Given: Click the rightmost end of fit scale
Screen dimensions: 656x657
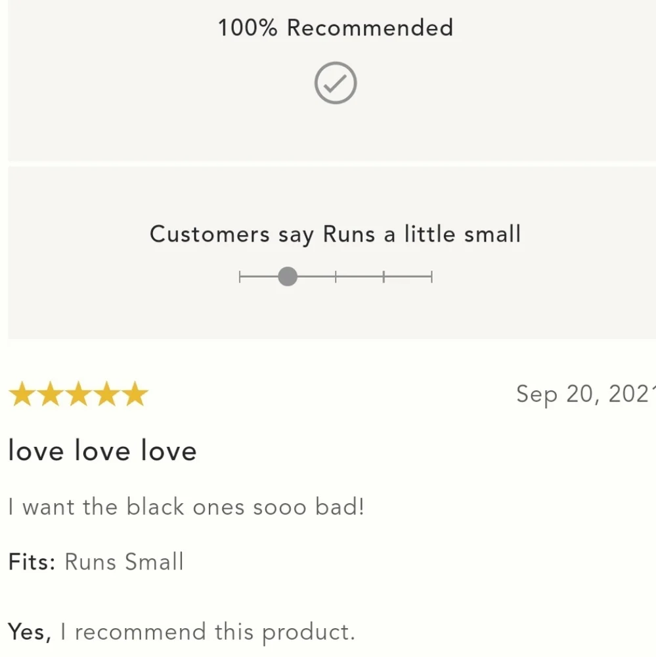Looking at the screenshot, I should pos(431,277).
